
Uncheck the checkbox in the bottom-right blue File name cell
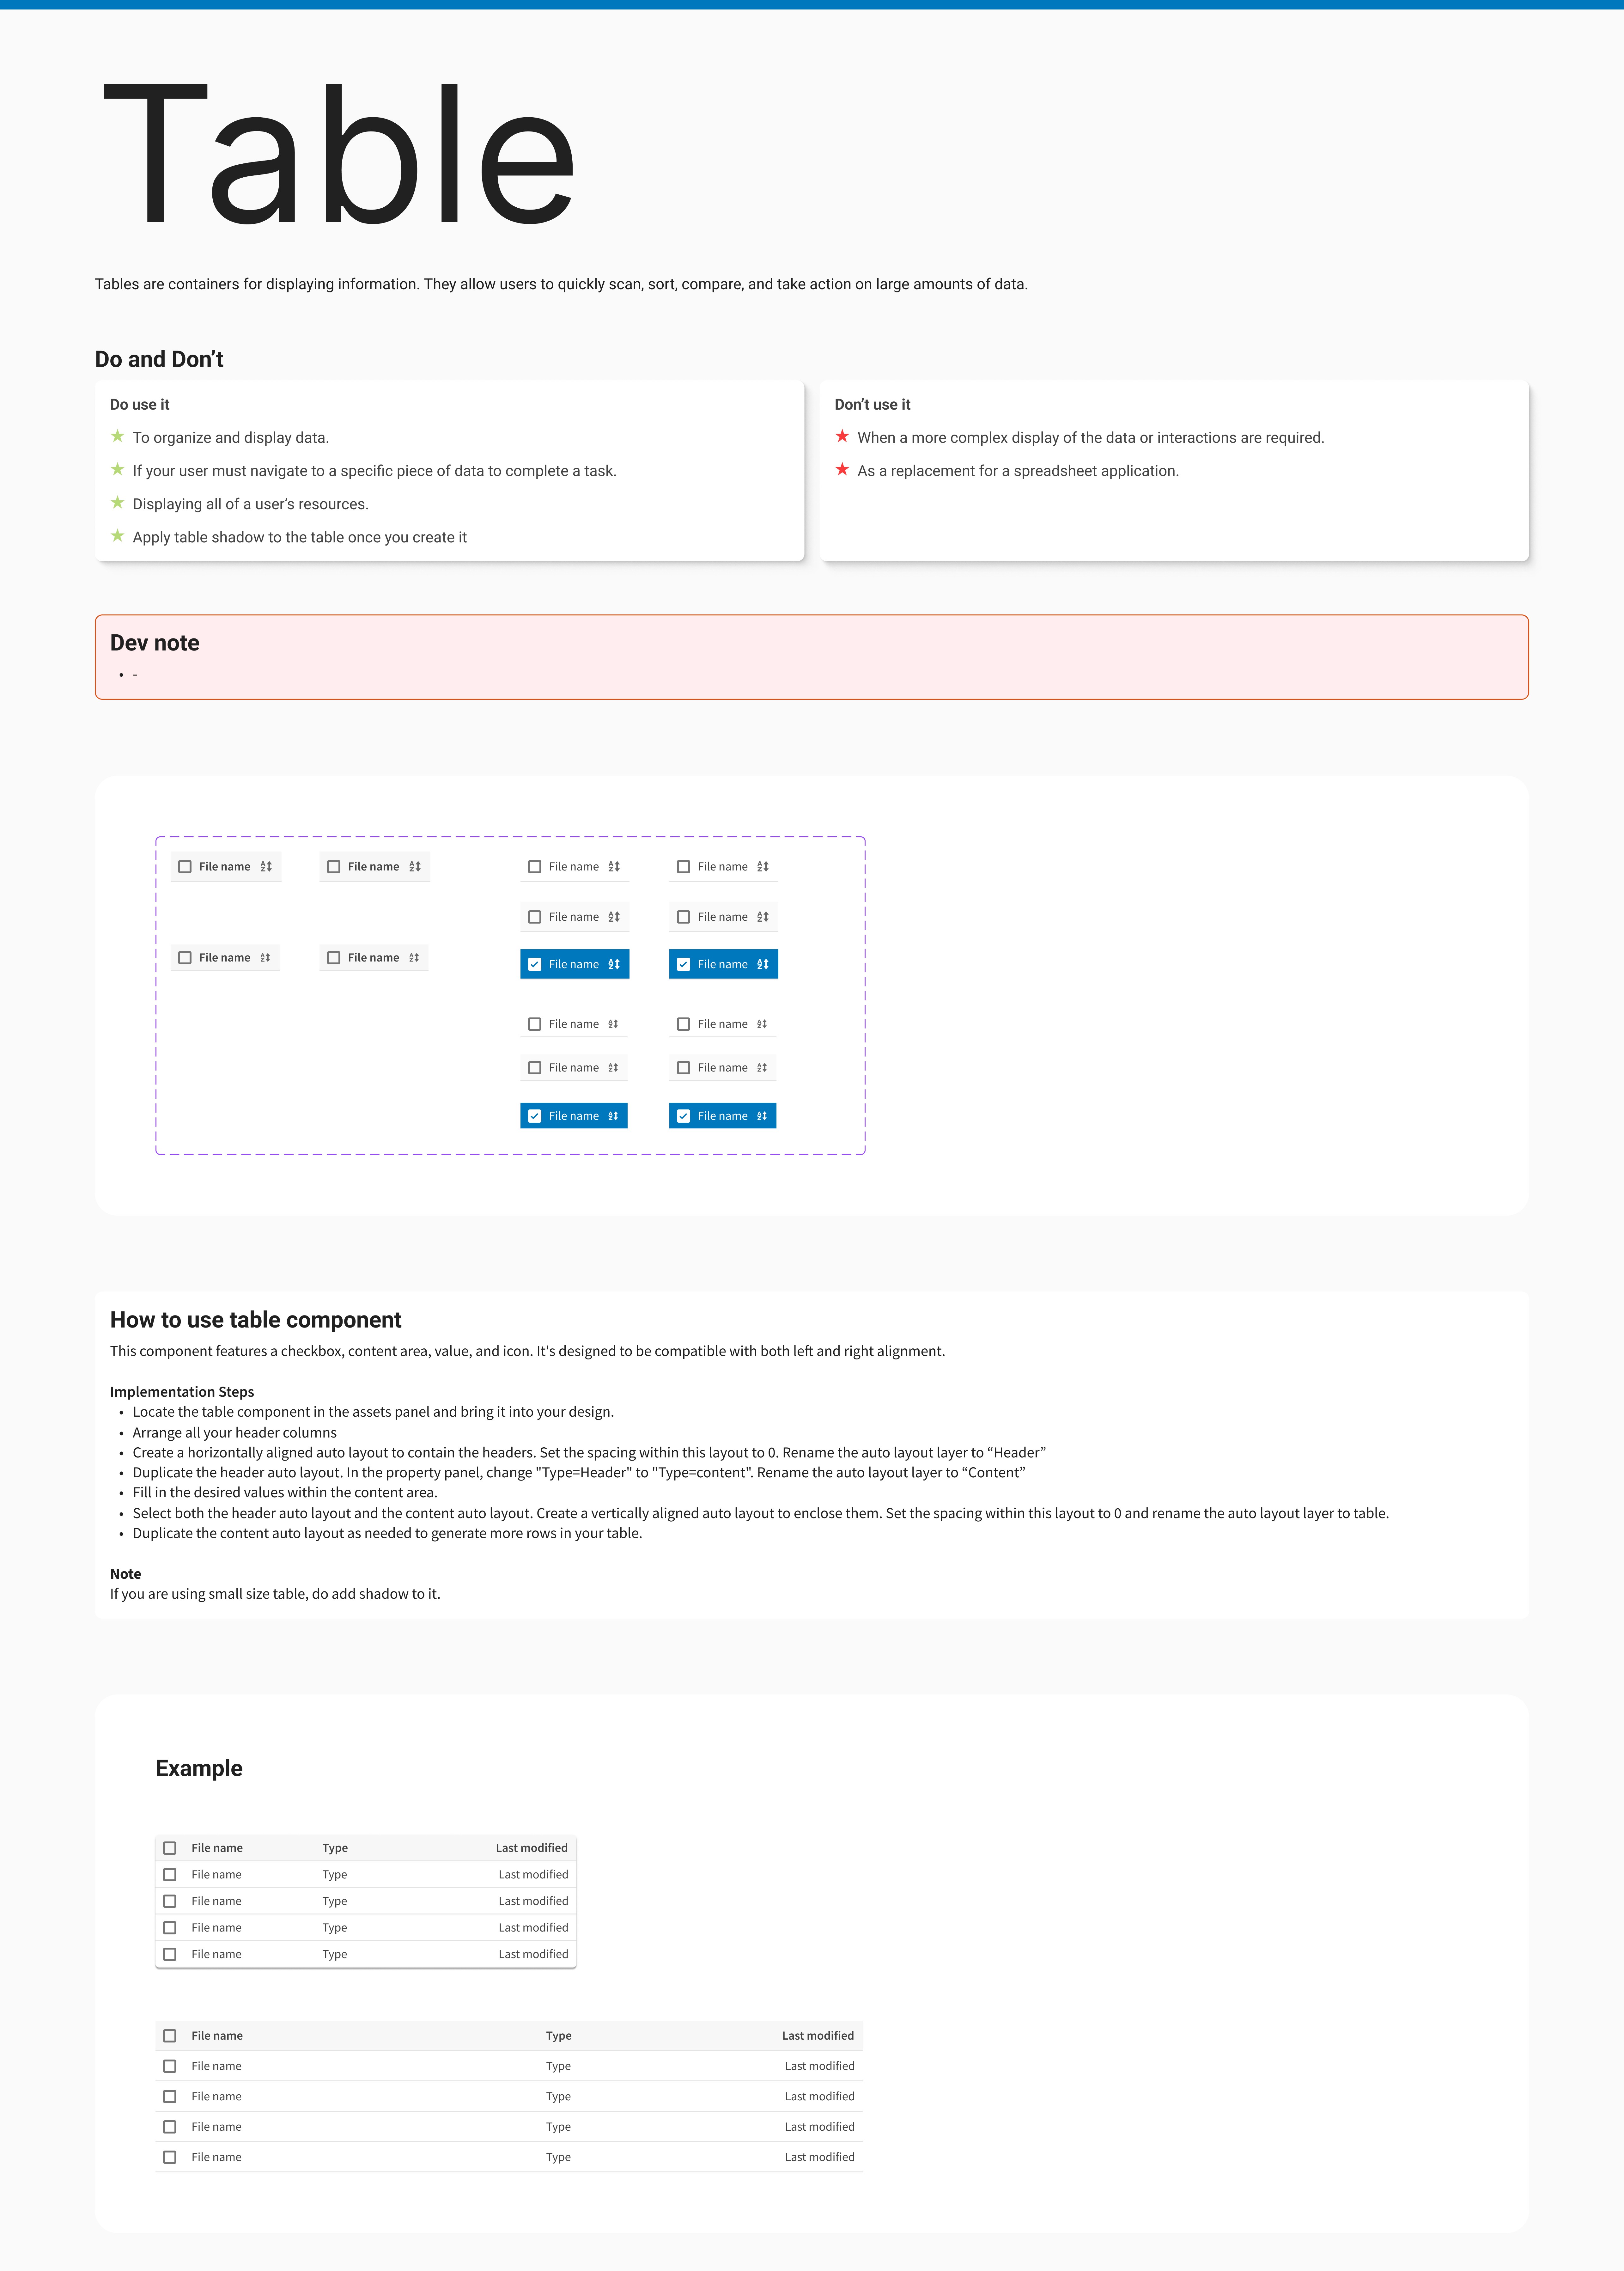pyautogui.click(x=684, y=1116)
